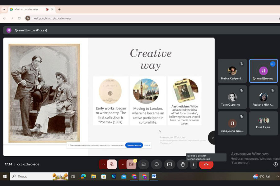Unmute the microphone in the call bar
Viewport: 280px width, 186px height.
[112, 164]
